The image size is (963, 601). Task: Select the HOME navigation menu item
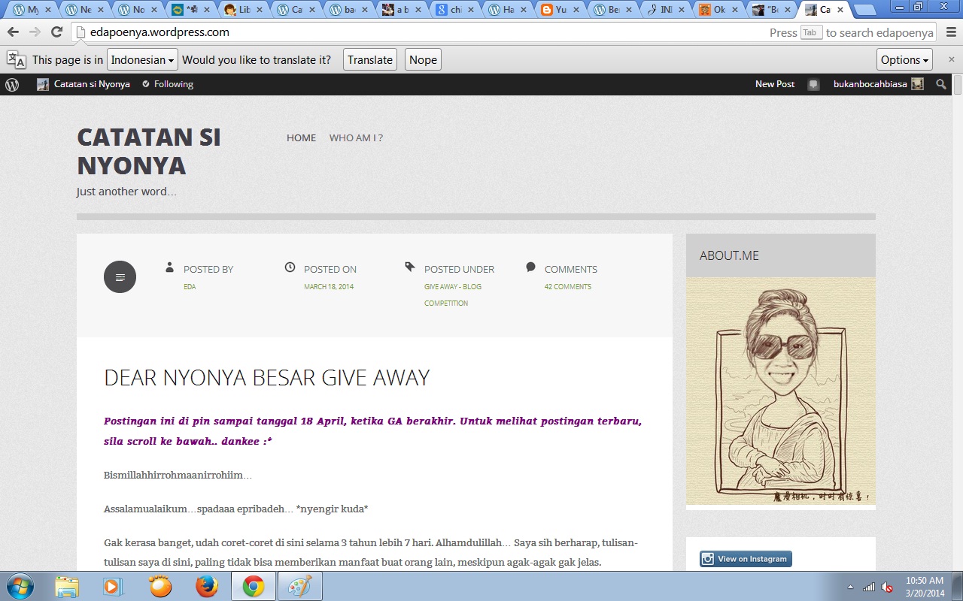[301, 138]
